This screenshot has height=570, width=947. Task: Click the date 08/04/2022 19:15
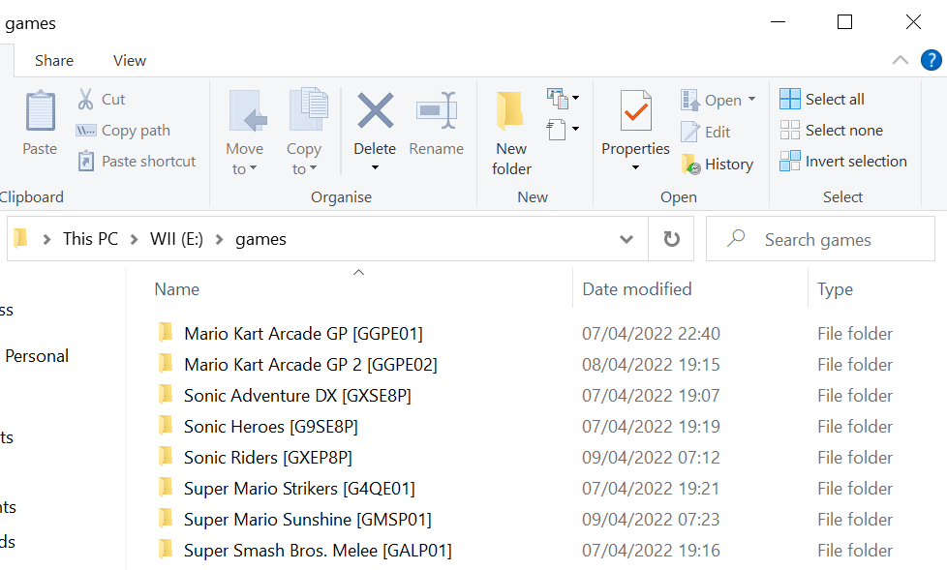[x=651, y=365]
